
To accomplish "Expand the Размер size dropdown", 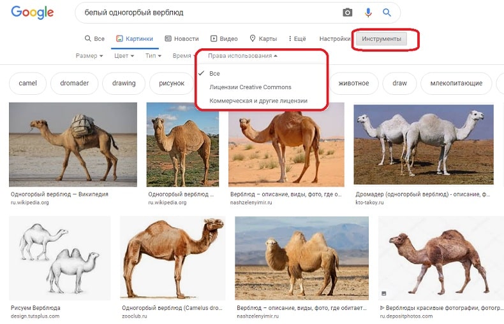I will click(x=89, y=56).
